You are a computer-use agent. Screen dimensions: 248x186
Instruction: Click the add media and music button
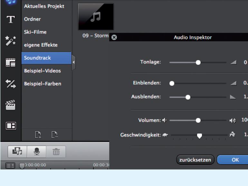tap(17, 151)
